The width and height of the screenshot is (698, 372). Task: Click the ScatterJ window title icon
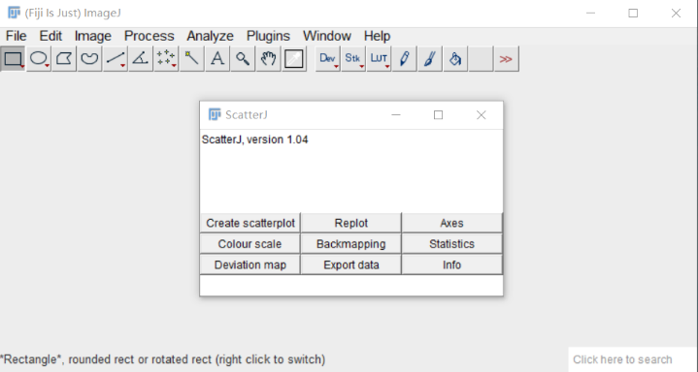coord(215,114)
